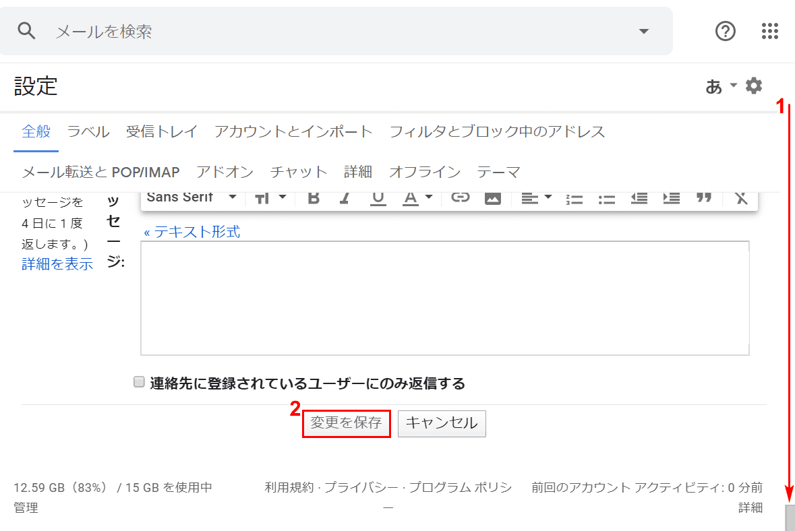
Task: Open the text color picker
Action: pyautogui.click(x=417, y=198)
